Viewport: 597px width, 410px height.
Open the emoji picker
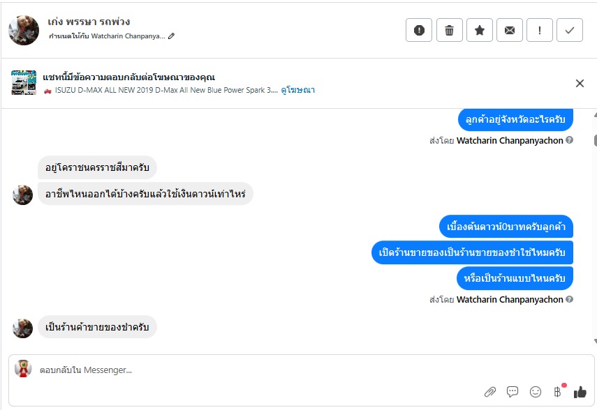pyautogui.click(x=536, y=392)
